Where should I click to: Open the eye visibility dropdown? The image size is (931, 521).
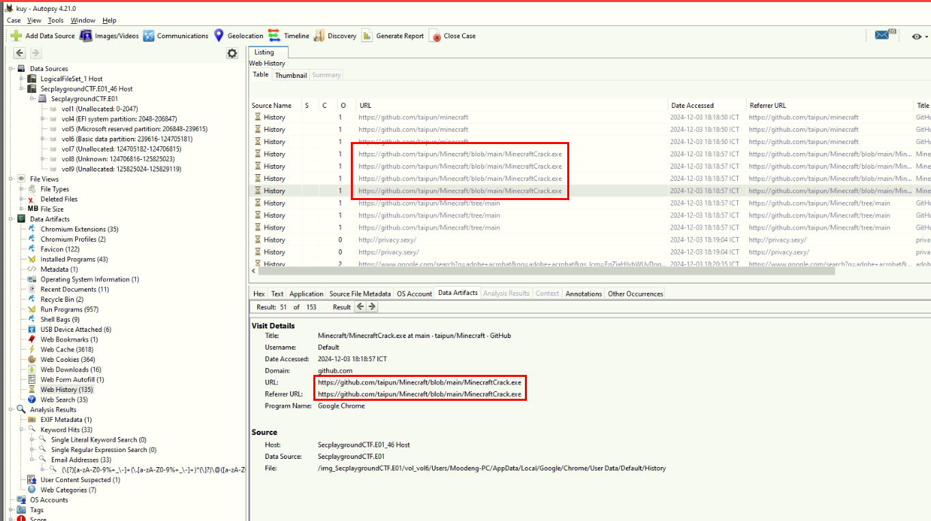[919, 36]
